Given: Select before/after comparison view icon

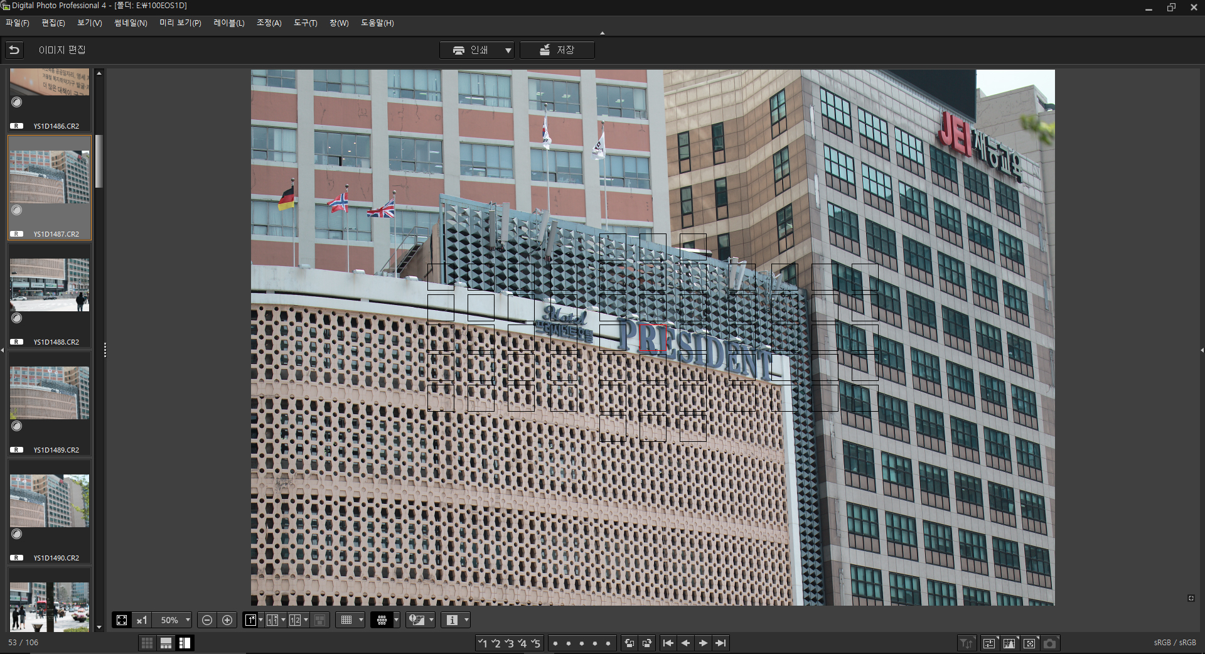Looking at the screenshot, I should [x=272, y=620].
